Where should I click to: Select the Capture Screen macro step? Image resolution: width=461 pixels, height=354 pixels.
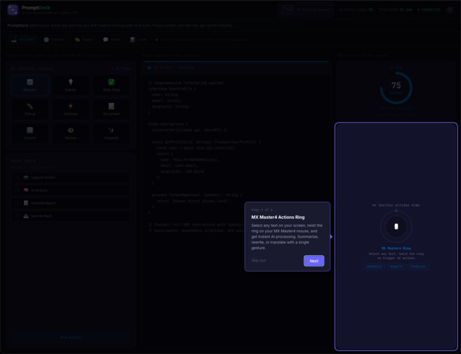[x=71, y=177]
